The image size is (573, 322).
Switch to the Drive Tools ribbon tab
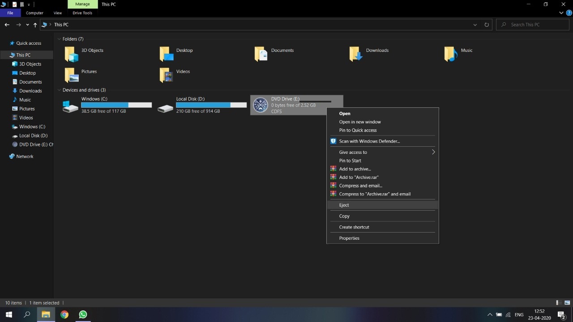click(x=82, y=13)
